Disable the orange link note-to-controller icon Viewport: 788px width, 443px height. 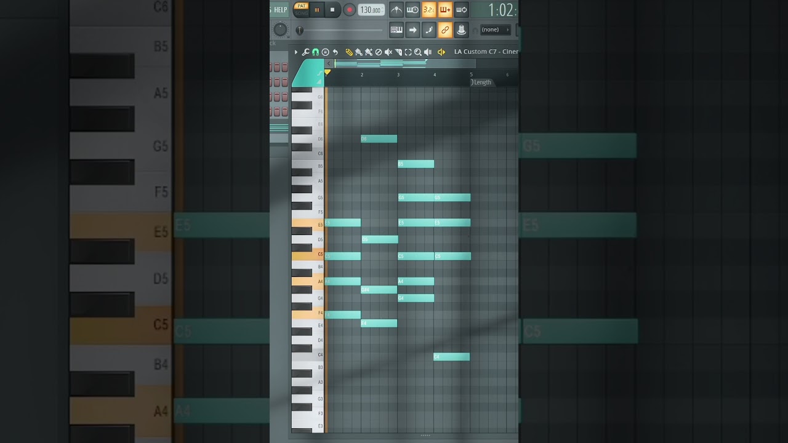click(x=444, y=30)
